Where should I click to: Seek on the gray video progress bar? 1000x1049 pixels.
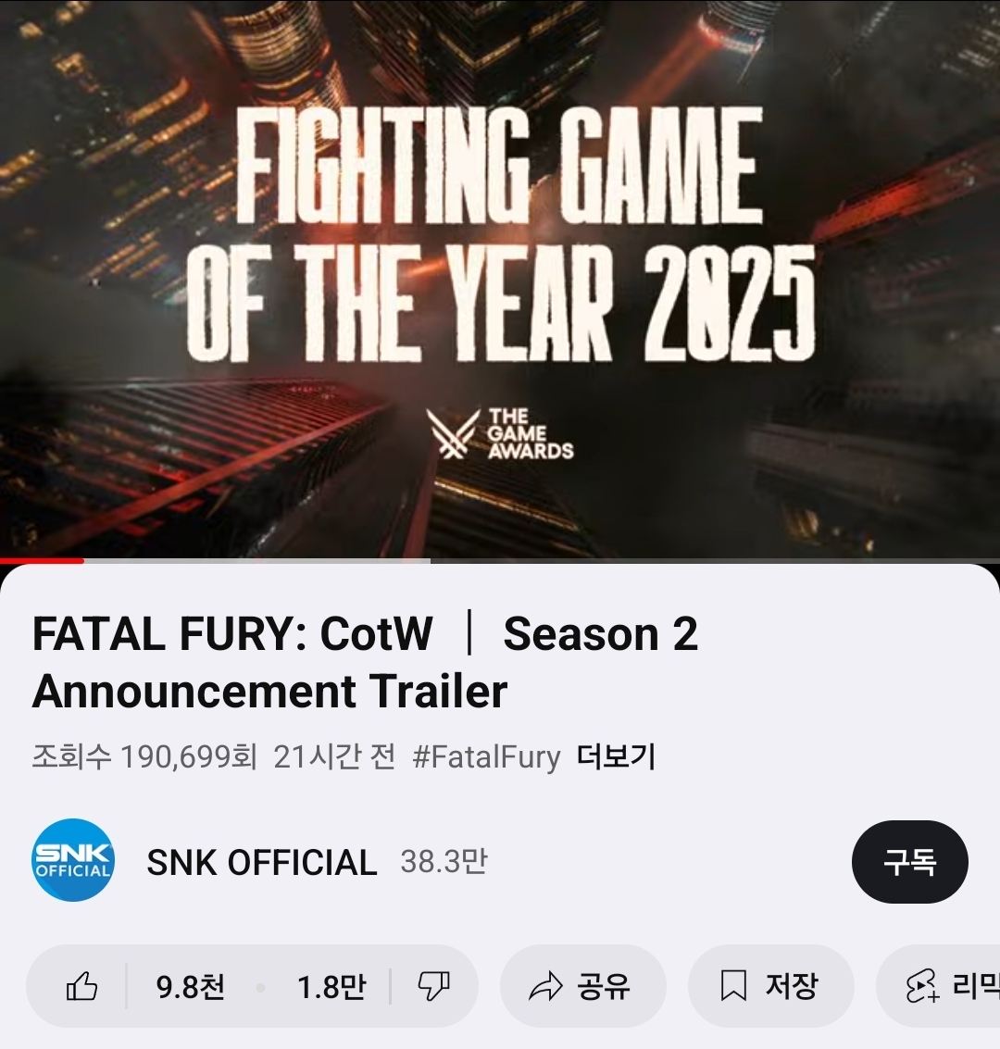pyautogui.click(x=500, y=561)
